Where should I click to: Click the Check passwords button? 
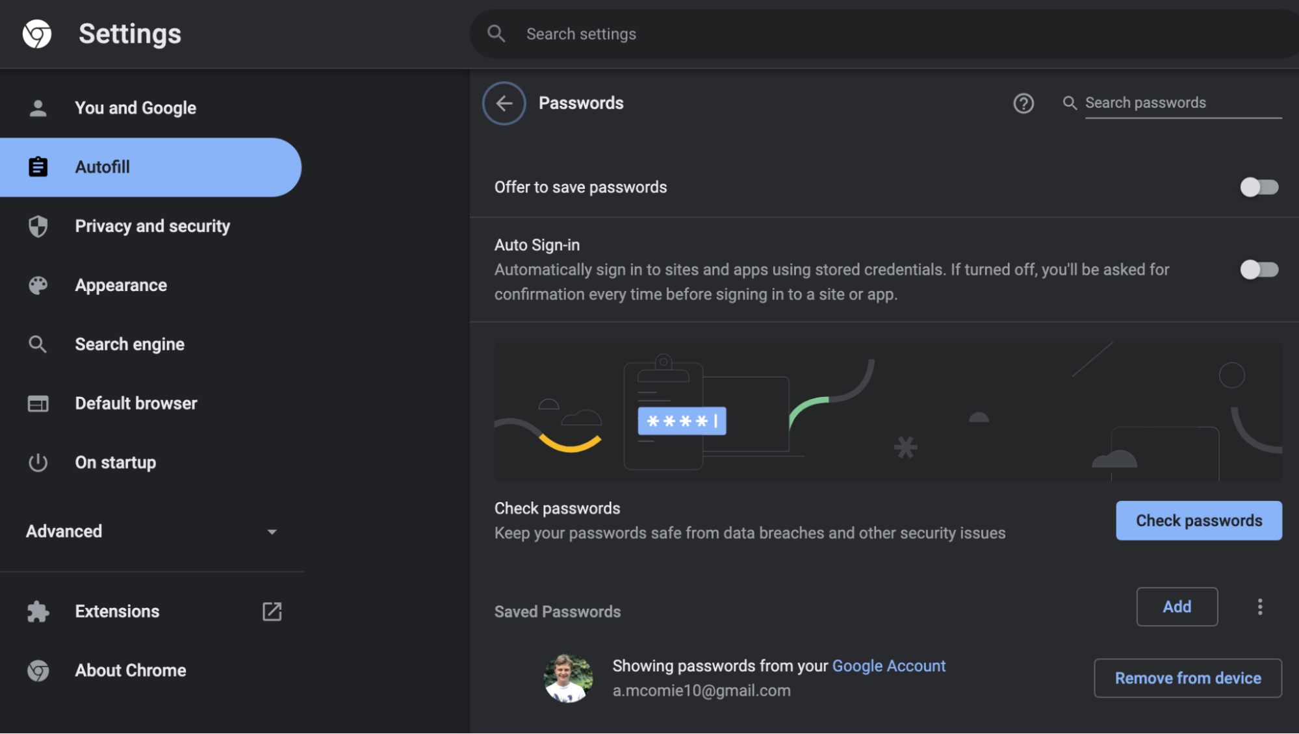tap(1198, 520)
